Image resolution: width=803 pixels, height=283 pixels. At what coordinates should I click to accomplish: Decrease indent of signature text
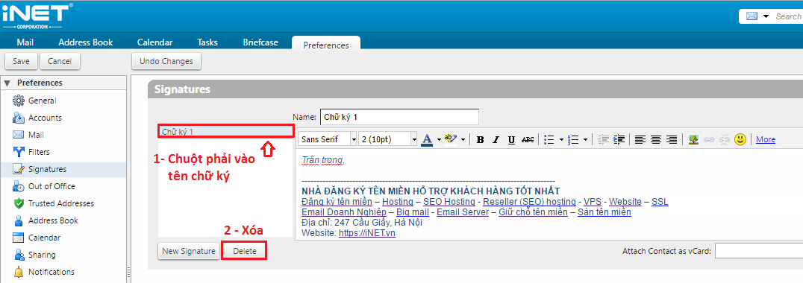point(603,139)
